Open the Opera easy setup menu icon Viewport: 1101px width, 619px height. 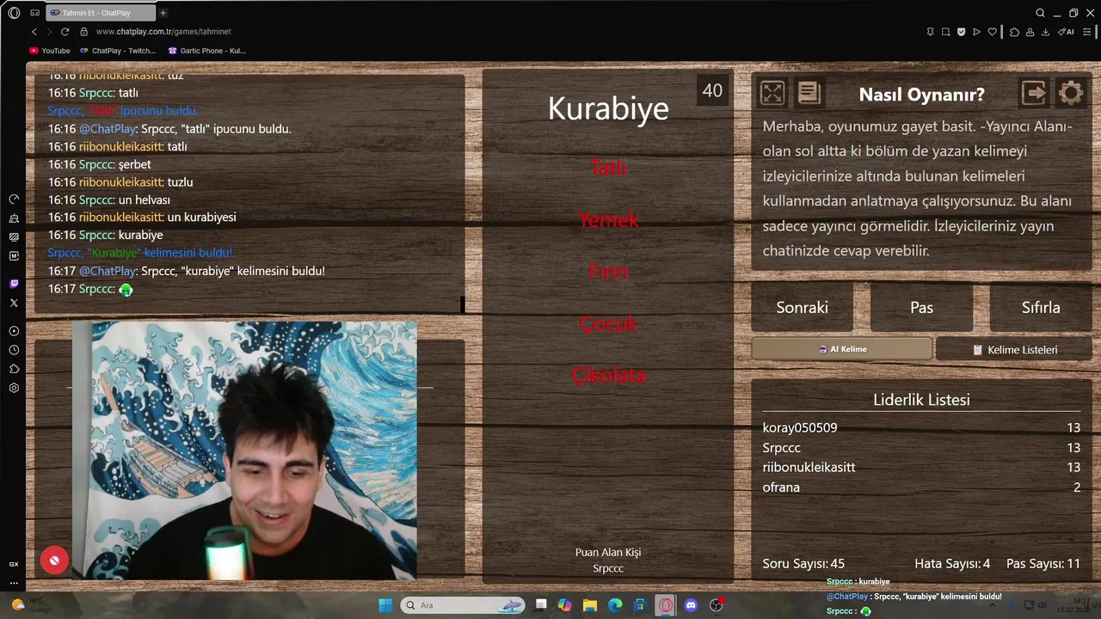(1087, 32)
